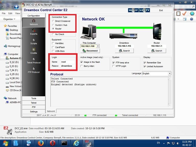196x147 pixels.
Task: Show hidden system tray icons arrow
Action: tap(164, 143)
